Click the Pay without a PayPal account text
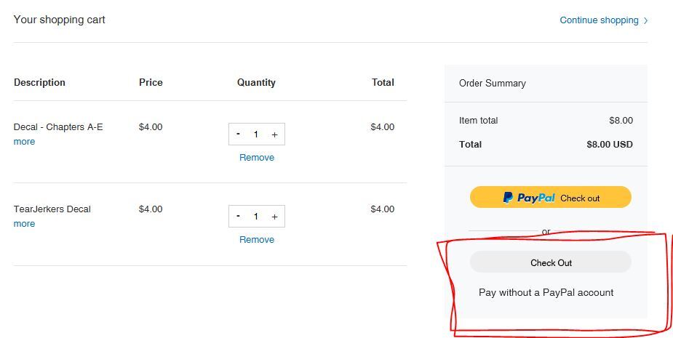The image size is (673, 338). tap(546, 293)
